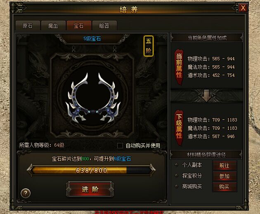Image resolution: width=260 pixels, height=214 pixels.
Task: Click the diamond bullet beside 商城购买
Action: point(177,186)
